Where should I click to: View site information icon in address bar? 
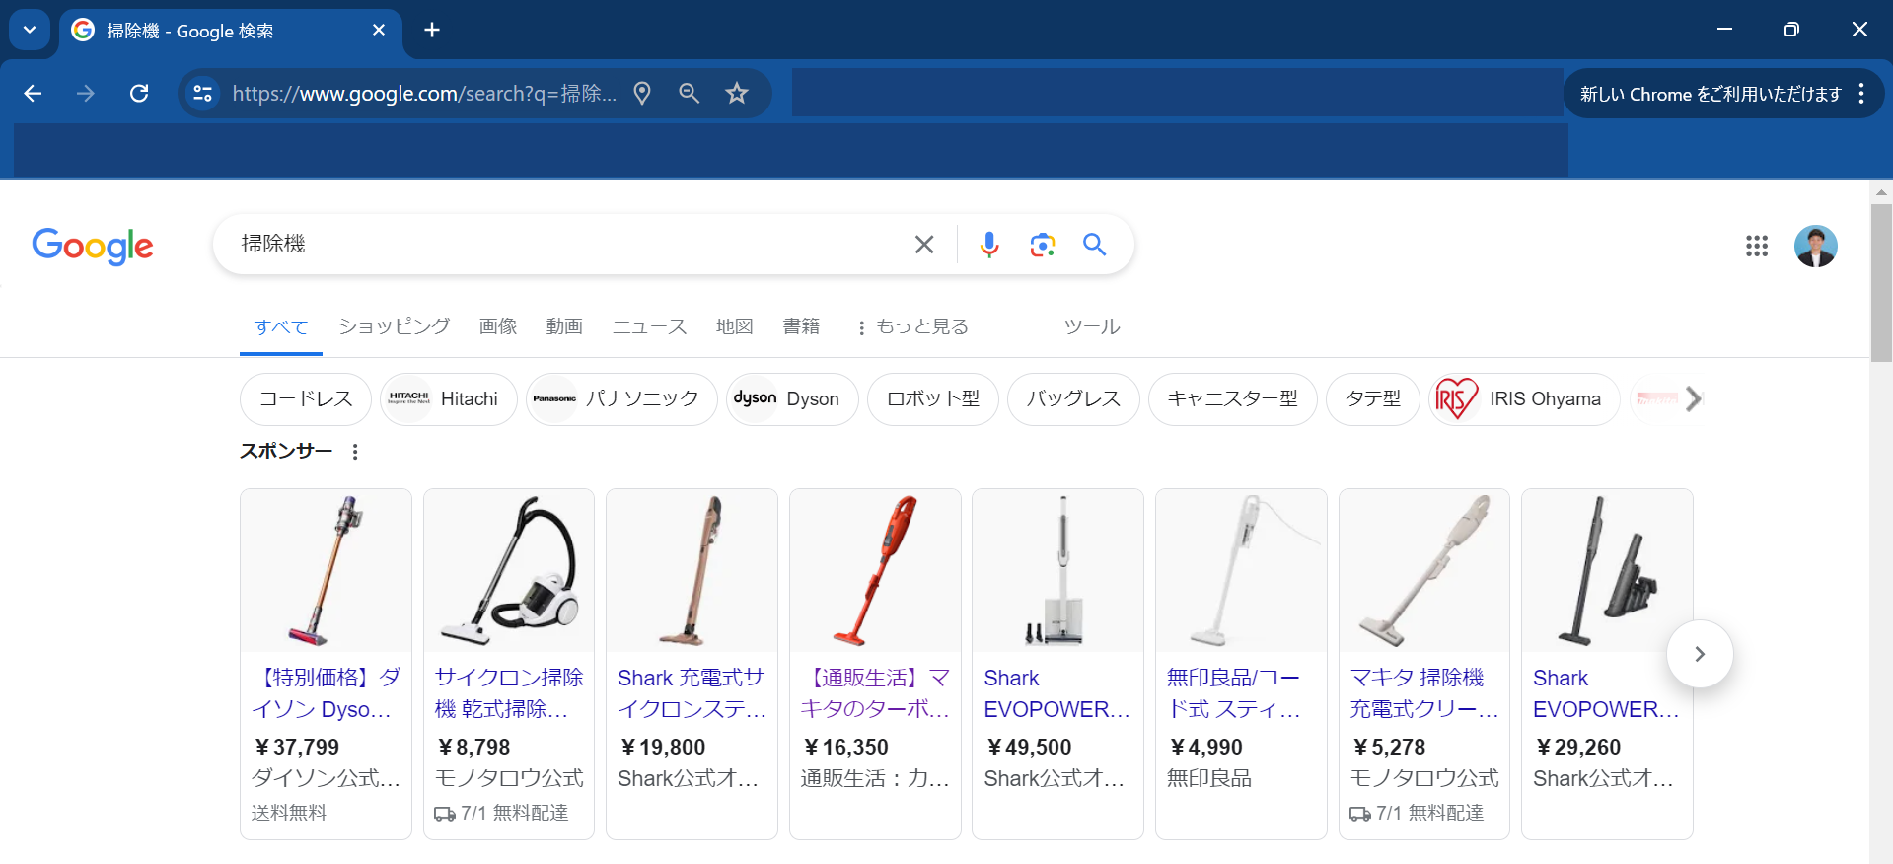(x=202, y=93)
